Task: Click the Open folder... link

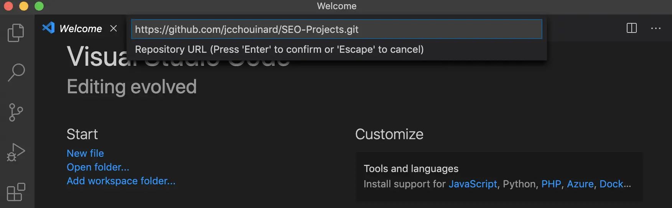Action: [98, 167]
